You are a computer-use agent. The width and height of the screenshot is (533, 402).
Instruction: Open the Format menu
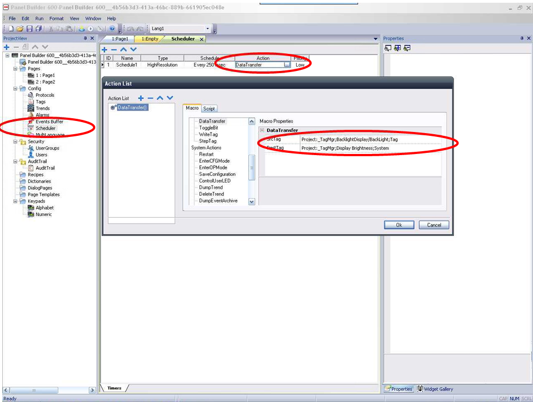pyautogui.click(x=56, y=19)
